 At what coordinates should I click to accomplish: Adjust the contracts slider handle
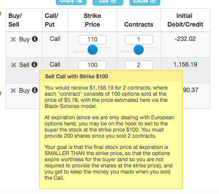click(139, 50)
